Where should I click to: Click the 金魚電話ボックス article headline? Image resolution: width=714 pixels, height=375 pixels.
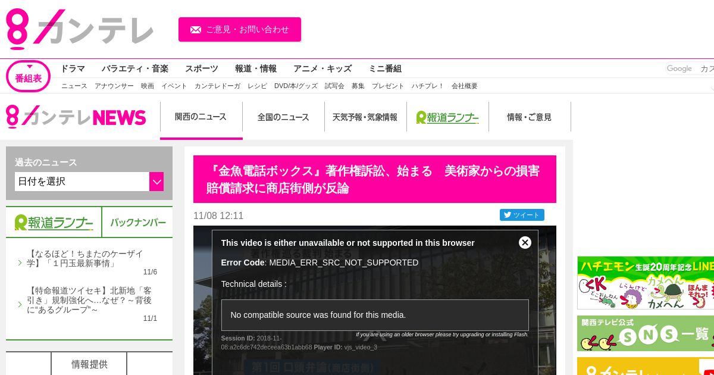[375, 179]
